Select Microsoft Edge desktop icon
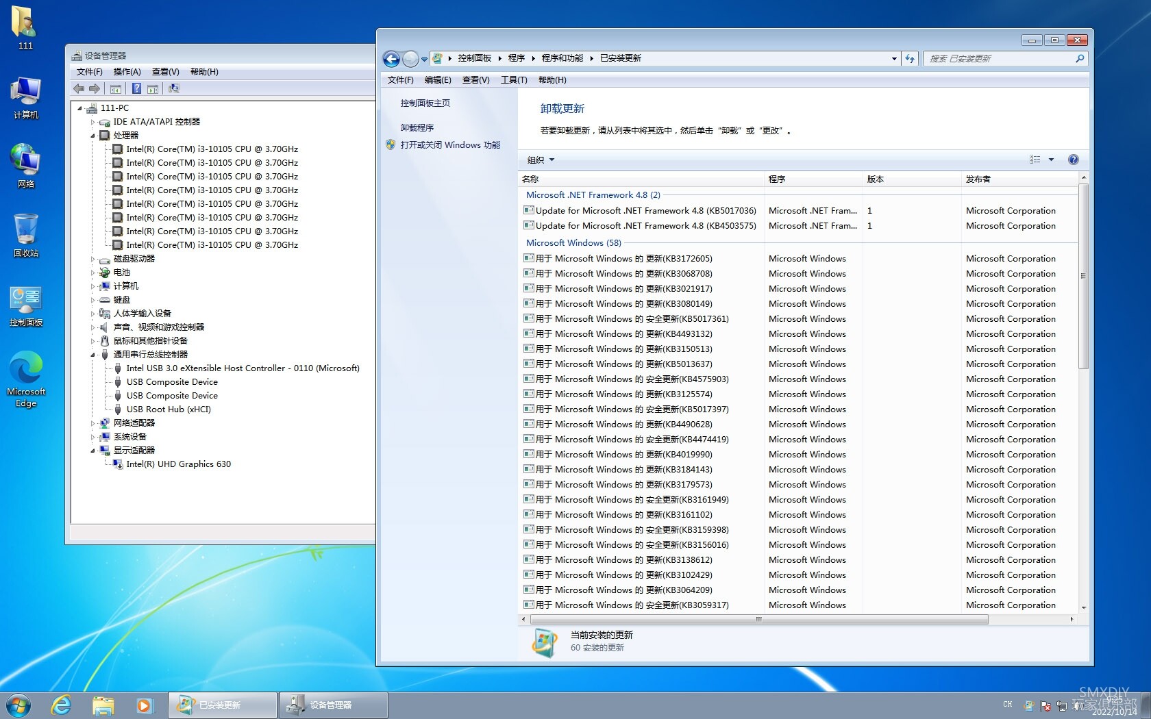 tap(26, 379)
